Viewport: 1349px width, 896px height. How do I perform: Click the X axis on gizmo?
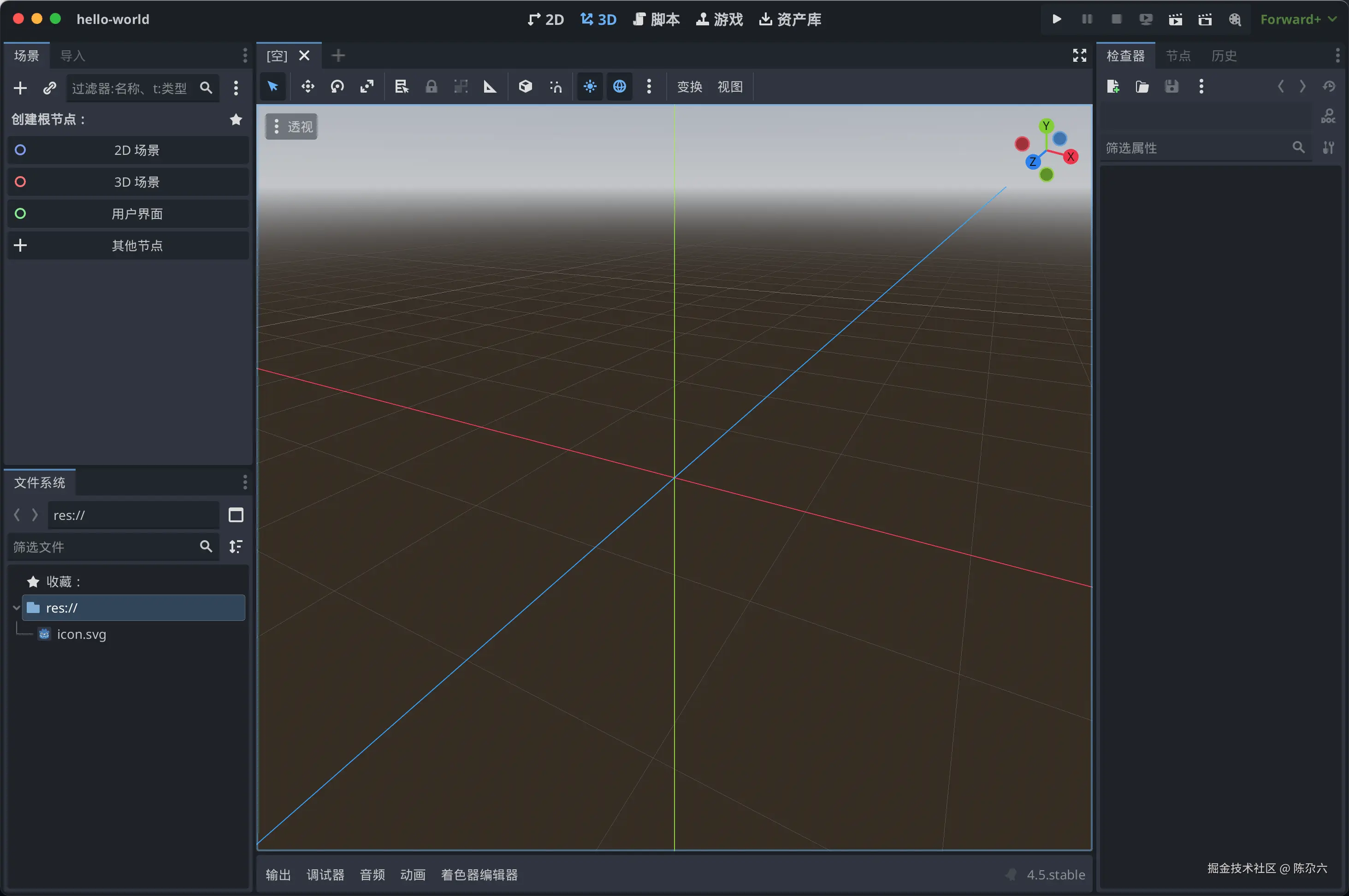click(x=1071, y=157)
